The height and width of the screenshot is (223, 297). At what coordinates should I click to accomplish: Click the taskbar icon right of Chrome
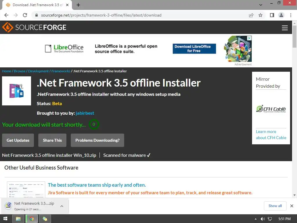[45, 219]
